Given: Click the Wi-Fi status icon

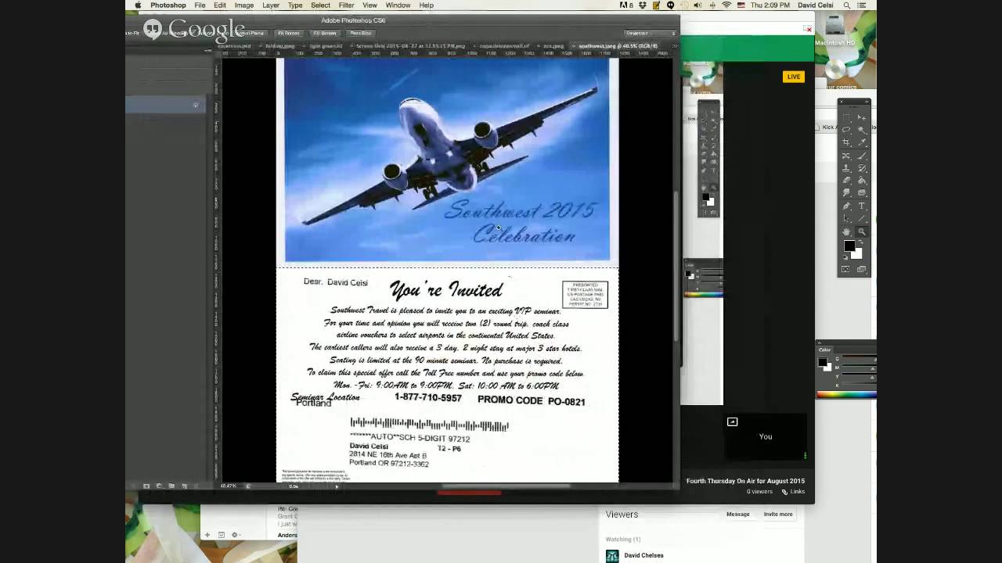Looking at the screenshot, I should coord(726,5).
